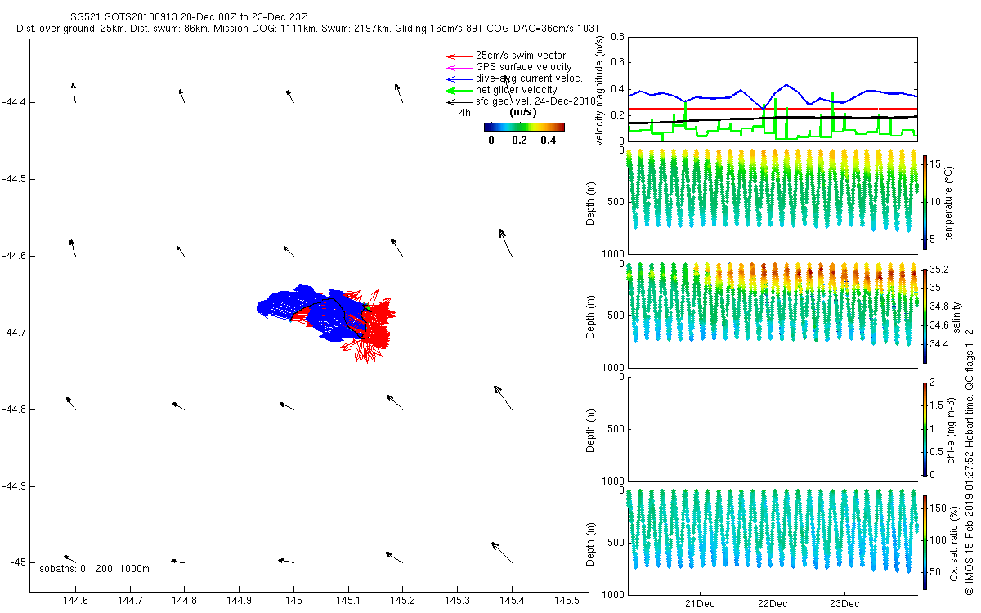Click the '35.2' salinity colorbar tick
981x613 pixels.
(x=940, y=270)
